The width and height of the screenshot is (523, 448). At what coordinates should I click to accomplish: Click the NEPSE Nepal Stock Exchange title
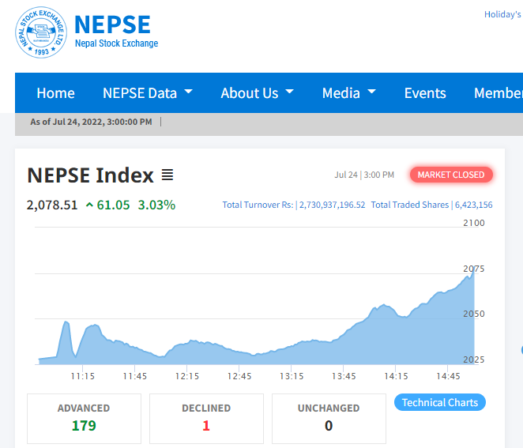tap(115, 32)
